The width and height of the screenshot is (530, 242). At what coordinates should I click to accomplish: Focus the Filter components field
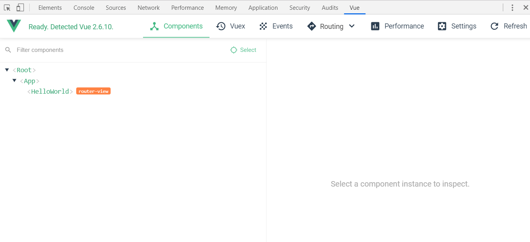click(x=117, y=50)
